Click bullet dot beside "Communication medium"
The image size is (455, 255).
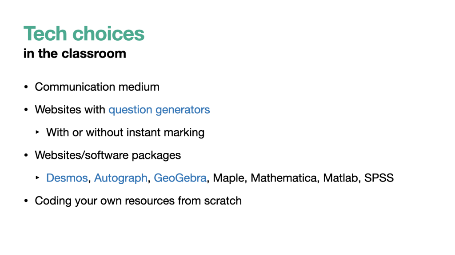click(x=26, y=87)
